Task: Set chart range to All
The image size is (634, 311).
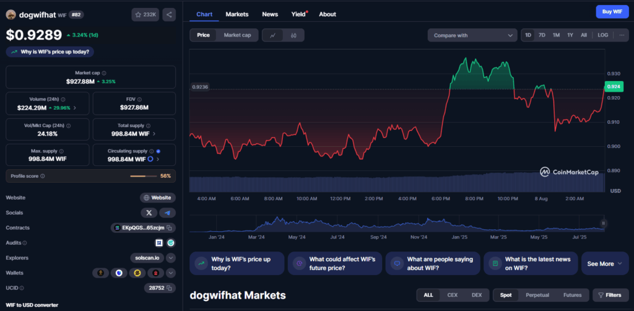Action: tap(584, 35)
